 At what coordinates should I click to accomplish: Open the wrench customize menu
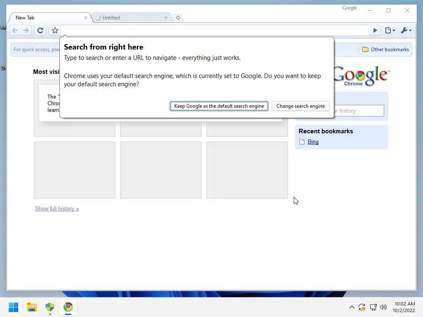406,31
